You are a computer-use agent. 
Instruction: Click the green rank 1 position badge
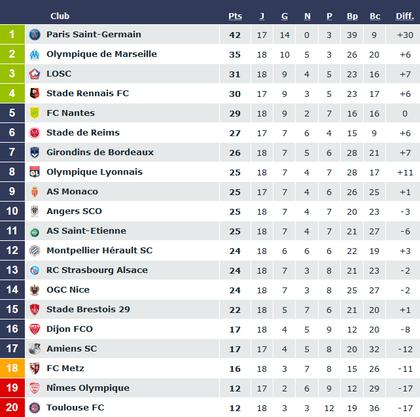pyautogui.click(x=12, y=35)
